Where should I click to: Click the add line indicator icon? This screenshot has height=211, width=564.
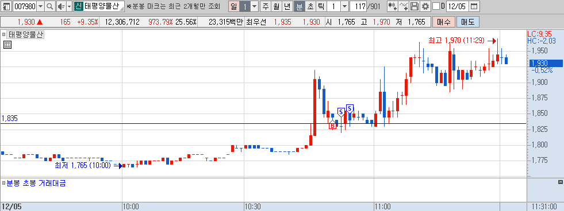click(404, 6)
